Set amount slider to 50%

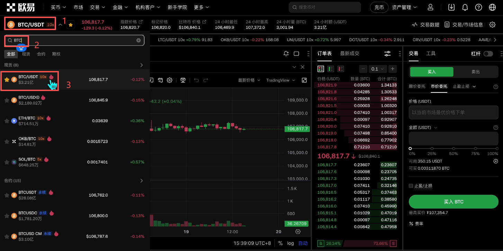453,148
